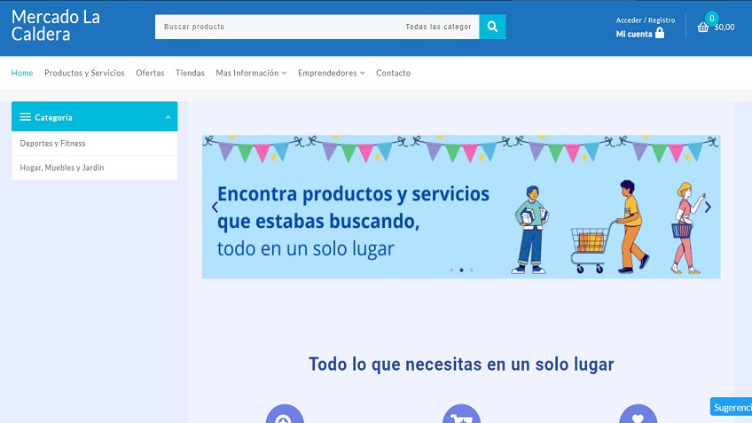This screenshot has height=423, width=752.
Task: Click the $0,00 cart total
Action: [725, 27]
